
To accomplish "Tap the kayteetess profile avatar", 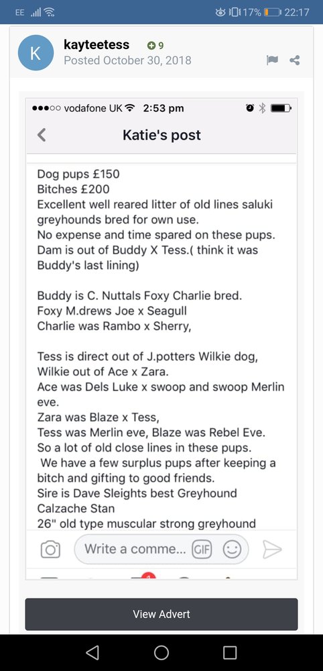I will pos(36,53).
